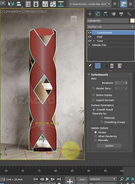This screenshot has width=135, height=184.
Task: Expand the main toolbar overflow arrows
Action: (x=114, y=4)
